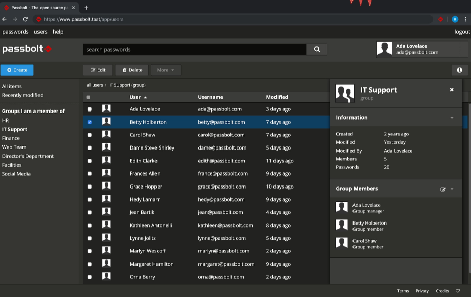Click the blue Create button

[17, 70]
